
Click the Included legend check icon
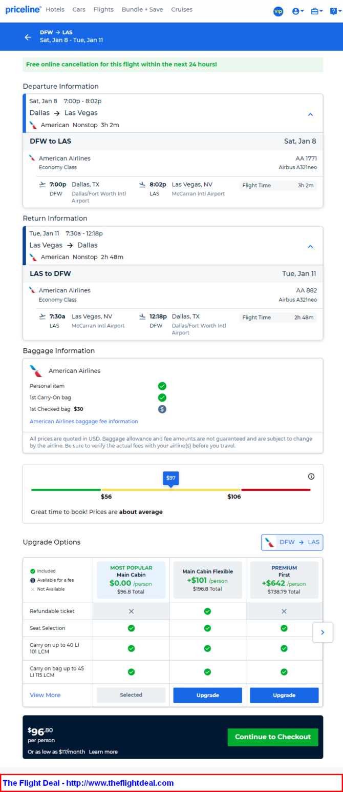tap(33, 571)
